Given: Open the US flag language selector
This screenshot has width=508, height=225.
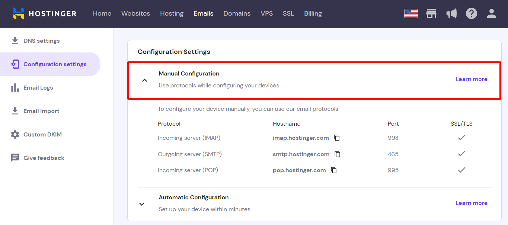Looking at the screenshot, I should click(x=411, y=13).
